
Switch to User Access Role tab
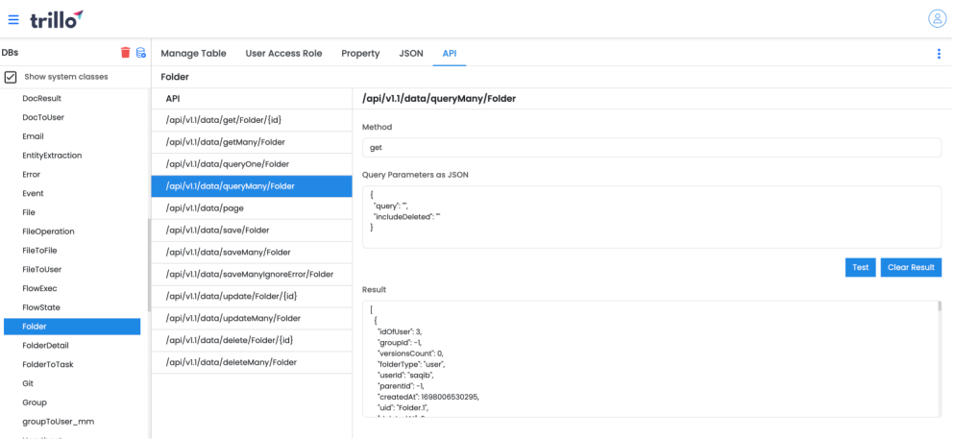[283, 54]
